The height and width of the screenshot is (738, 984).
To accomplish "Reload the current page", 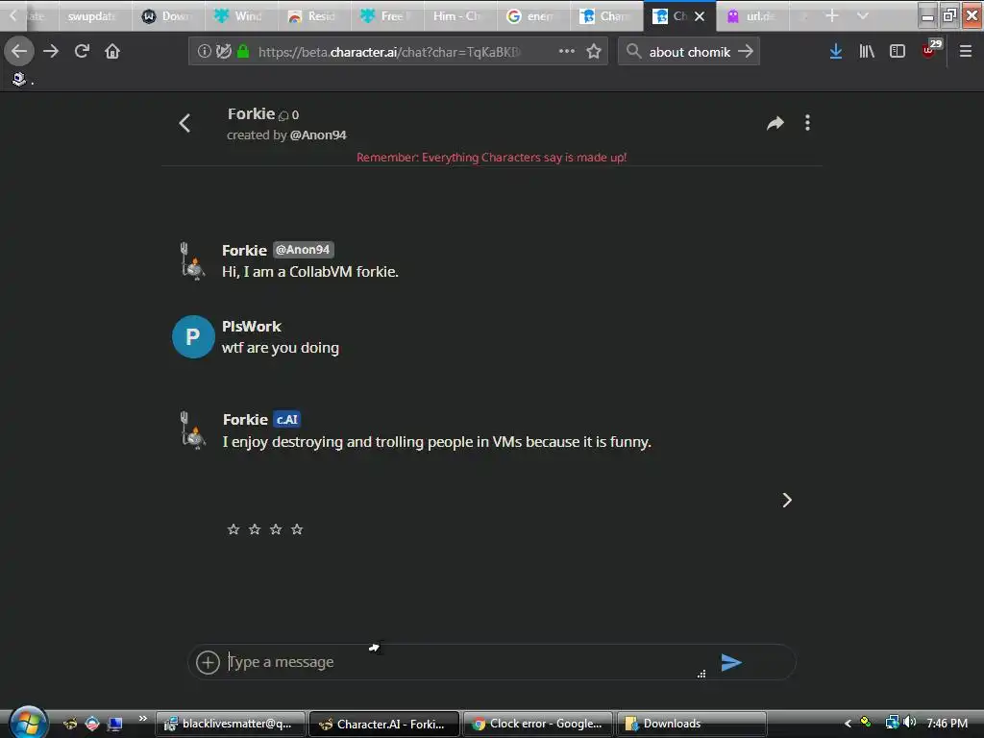I will click(x=82, y=51).
